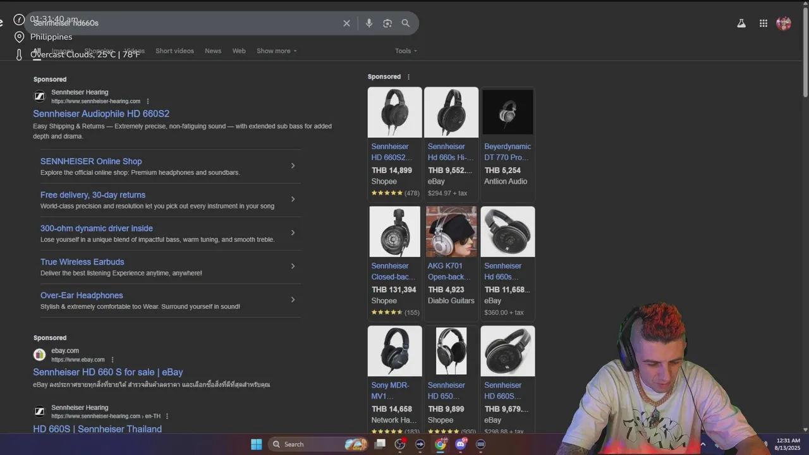809x455 pixels.
Task: Click Antlion Audio seller name
Action: click(x=506, y=181)
